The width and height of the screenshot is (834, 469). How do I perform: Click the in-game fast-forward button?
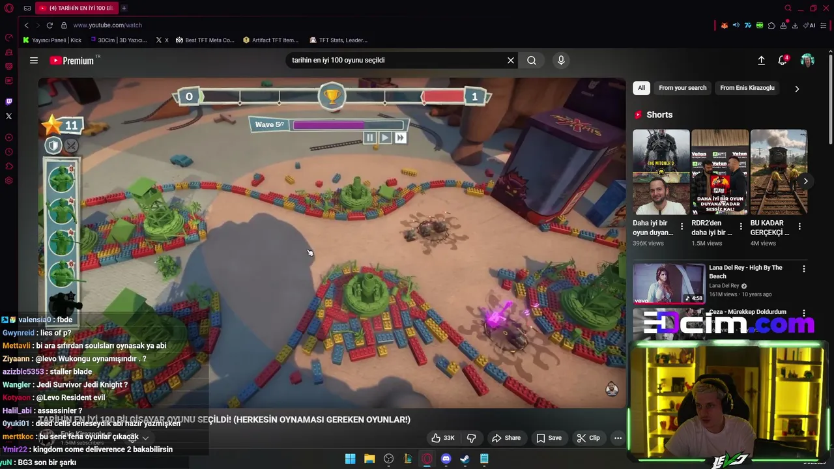pos(400,137)
